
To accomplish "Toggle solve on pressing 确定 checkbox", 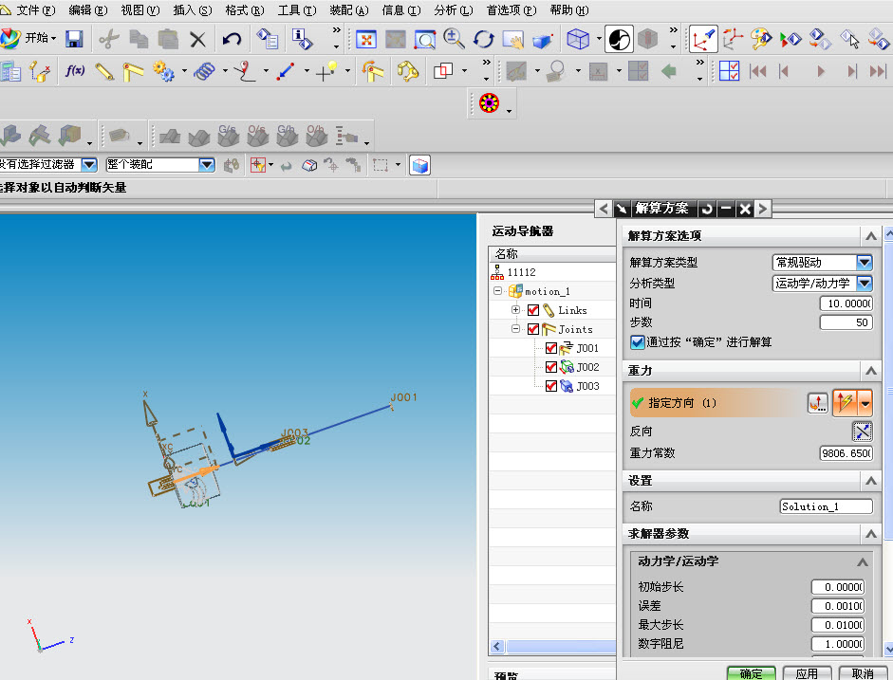I will (638, 342).
